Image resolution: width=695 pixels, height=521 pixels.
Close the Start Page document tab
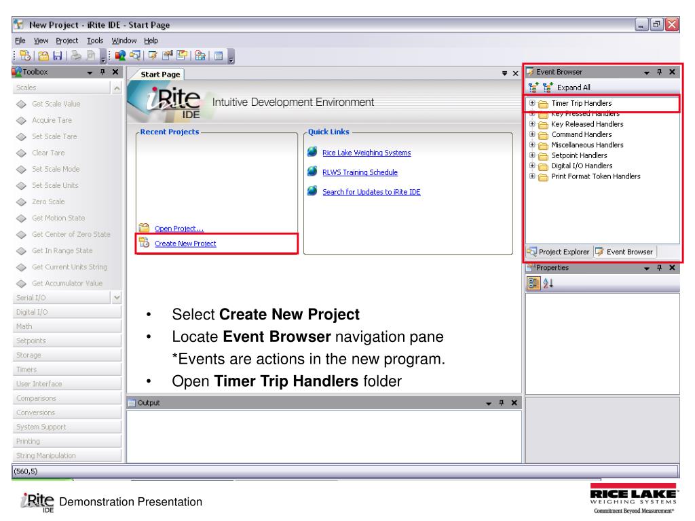[x=516, y=73]
